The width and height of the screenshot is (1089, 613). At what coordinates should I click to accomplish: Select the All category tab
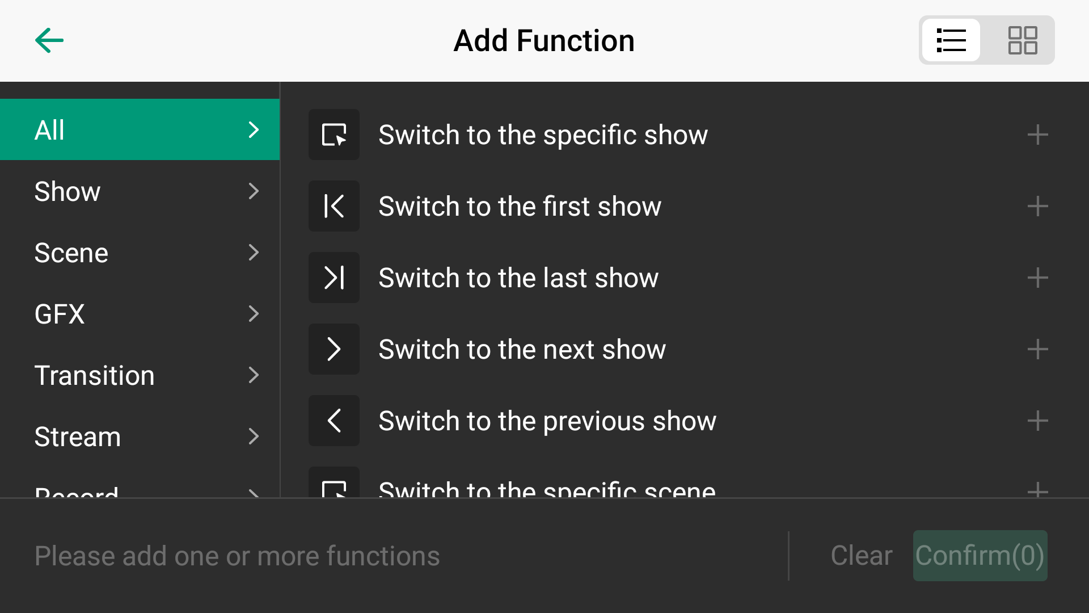pos(140,130)
